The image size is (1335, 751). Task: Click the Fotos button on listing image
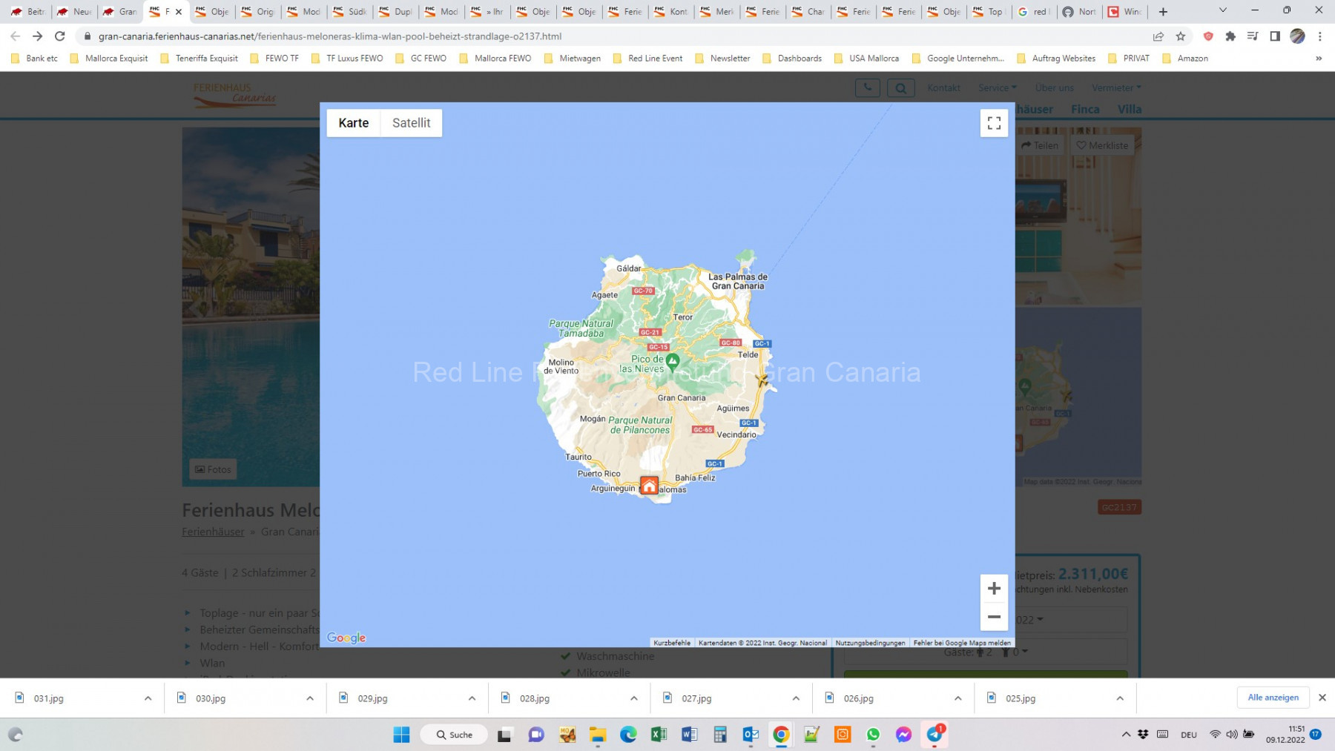click(x=213, y=469)
